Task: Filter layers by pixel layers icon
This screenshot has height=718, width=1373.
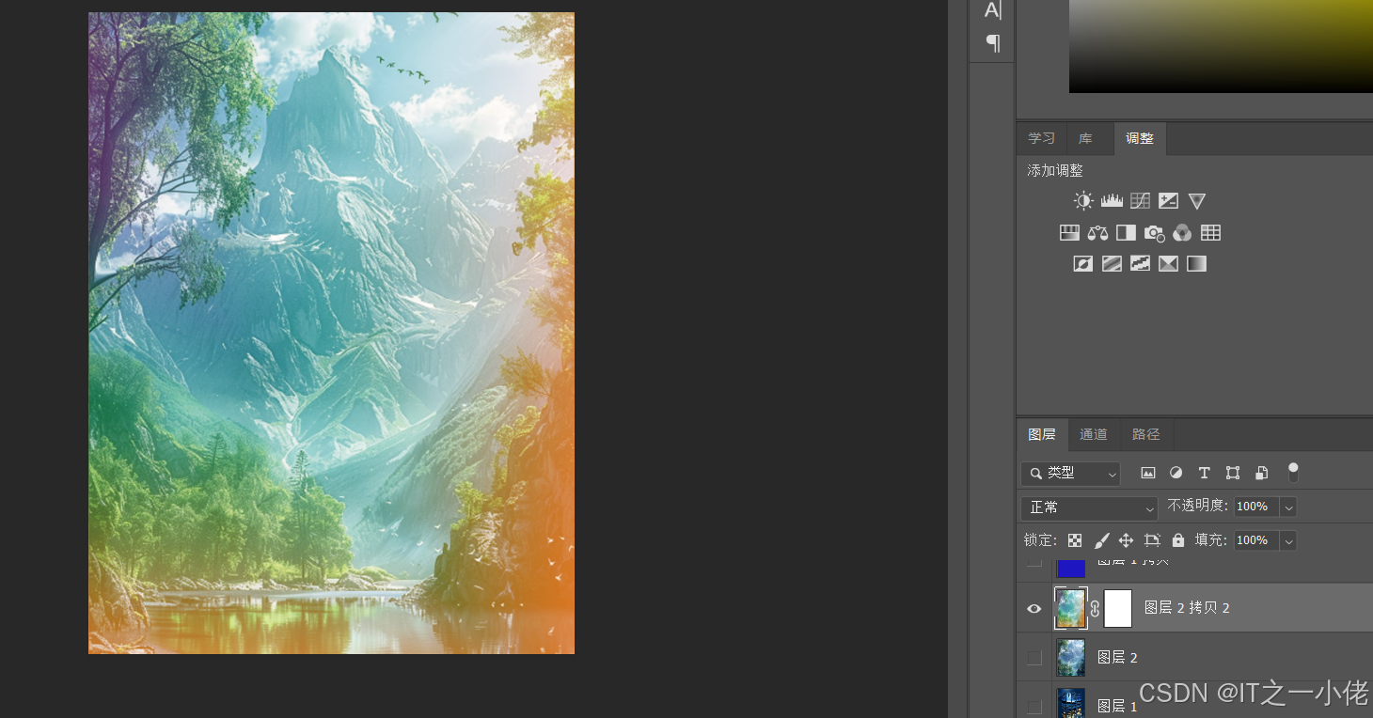Action: [x=1148, y=473]
